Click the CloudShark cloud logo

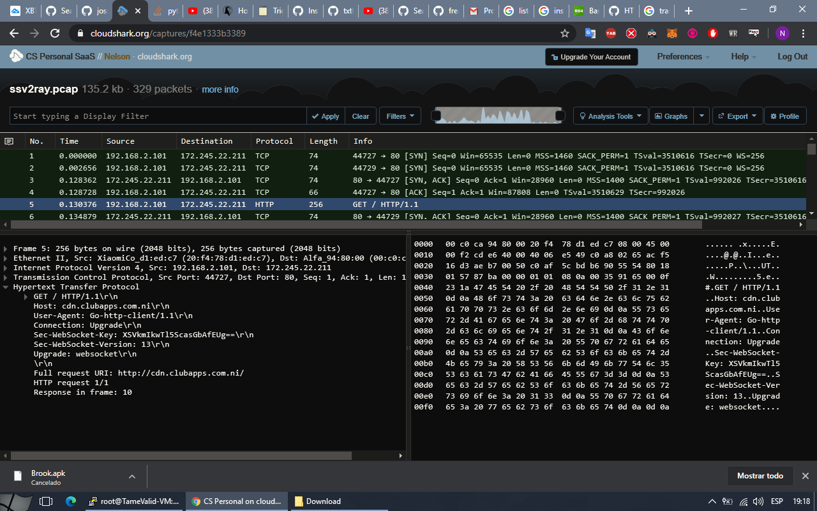17,56
